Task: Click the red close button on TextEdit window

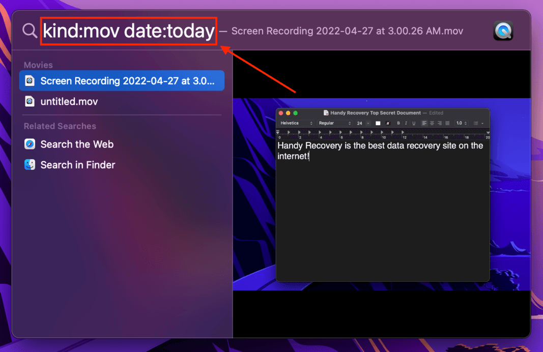Action: [x=281, y=113]
